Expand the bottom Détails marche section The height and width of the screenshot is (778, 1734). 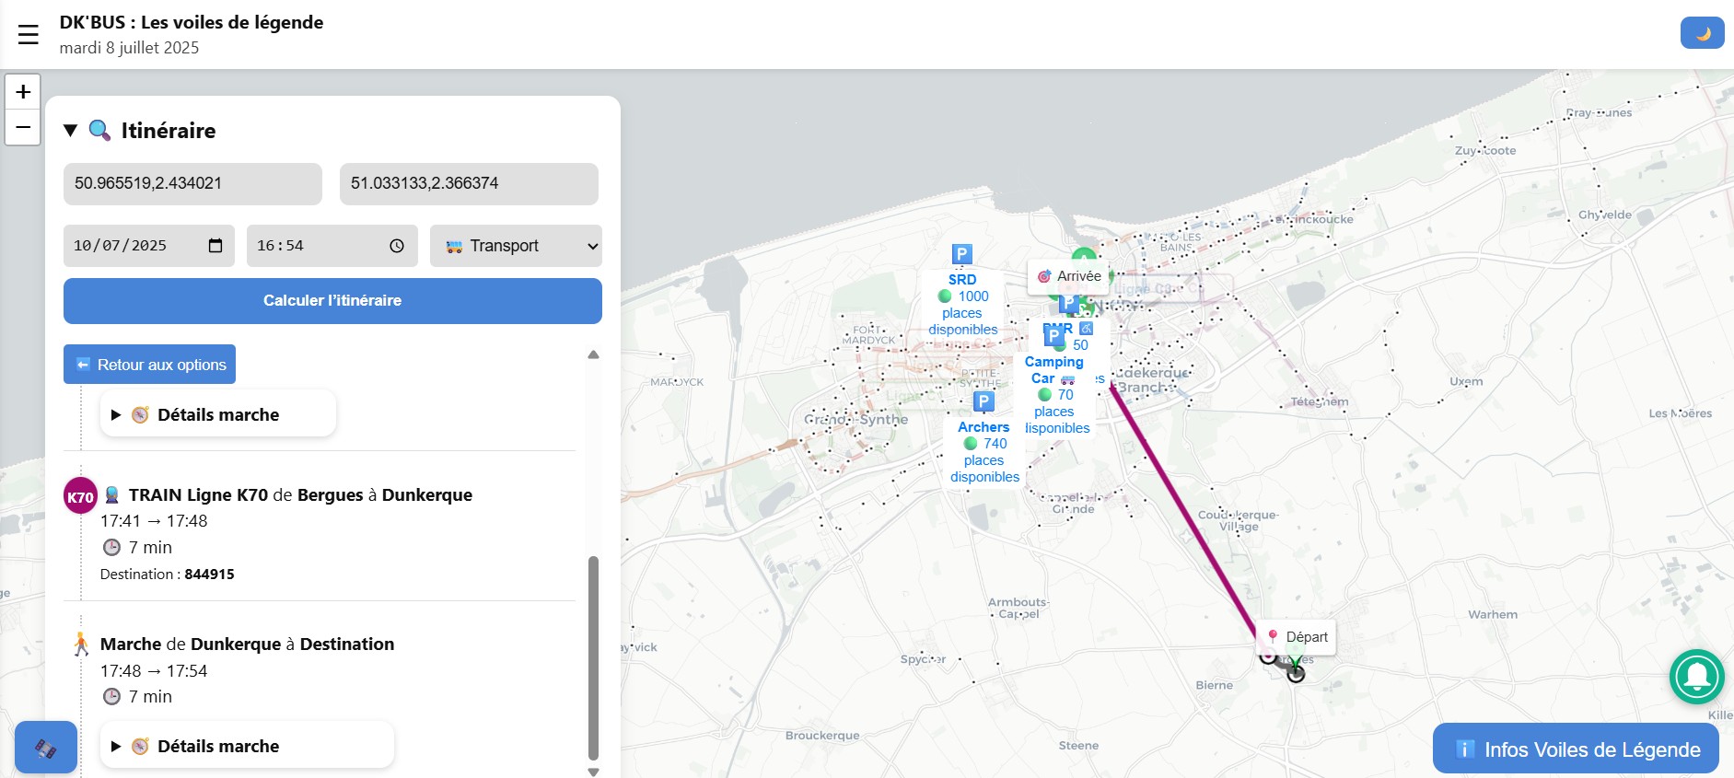246,746
